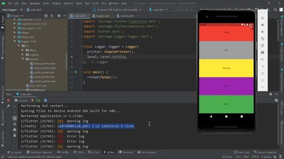The height and width of the screenshot is (159, 284).
Task: Open the Build menu
Action: tap(79, 4)
